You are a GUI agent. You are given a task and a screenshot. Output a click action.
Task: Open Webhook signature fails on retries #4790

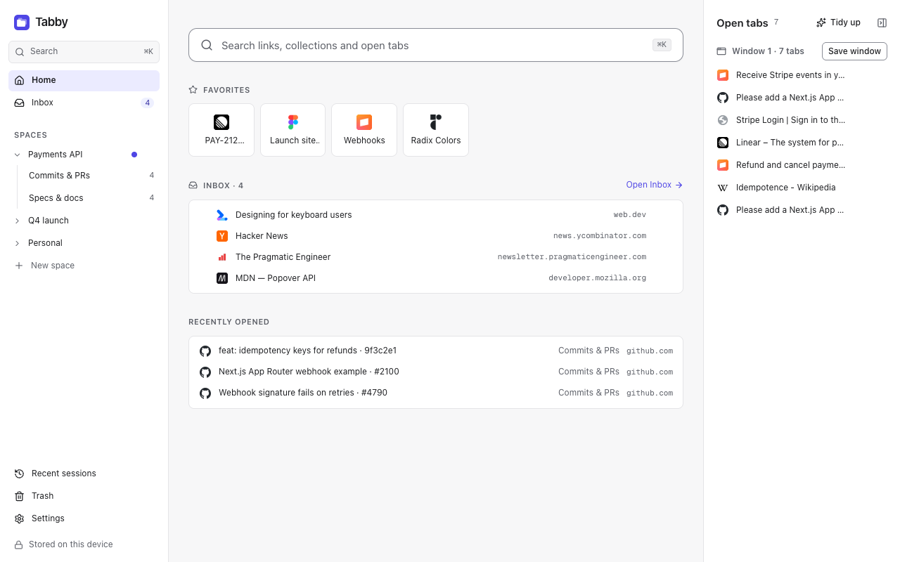[436, 393]
